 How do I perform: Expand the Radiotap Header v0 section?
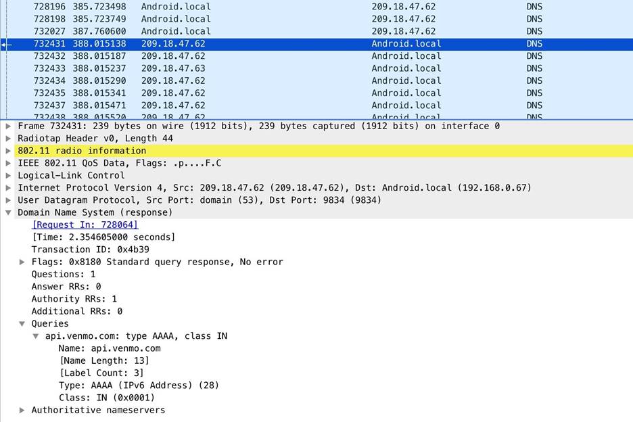pos(8,139)
